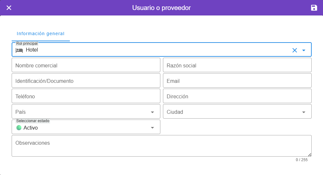Image resolution: width=323 pixels, height=175 pixels.
Task: Click the bed icon beside Hotel
Action: pyautogui.click(x=19, y=50)
